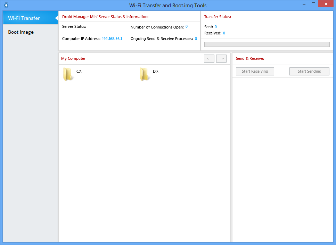The width and height of the screenshot is (336, 245).
Task: Switch to the Boot Image tab
Action: (x=21, y=32)
